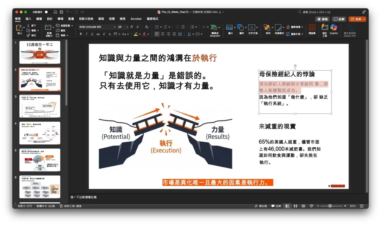The image size is (381, 225).
Task: Click the save icon in title bar
Action: [x=61, y=12]
